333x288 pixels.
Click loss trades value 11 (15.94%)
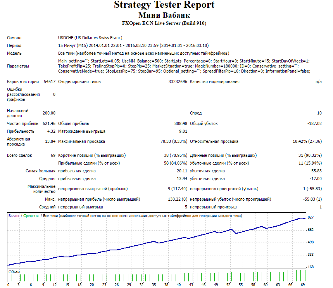point(310,163)
